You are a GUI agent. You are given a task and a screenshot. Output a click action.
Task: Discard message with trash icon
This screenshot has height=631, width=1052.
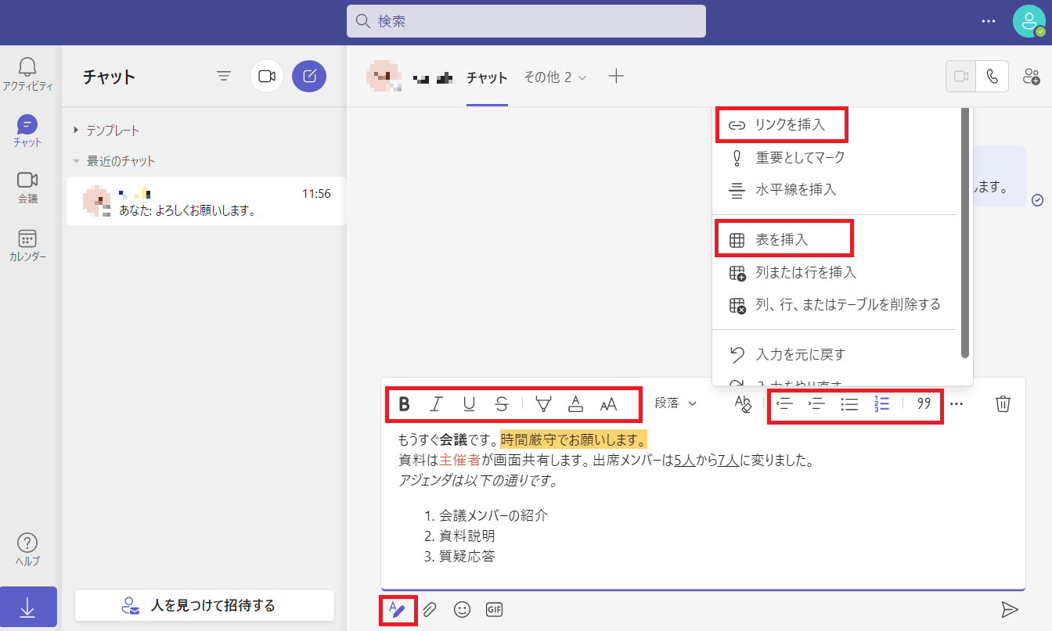pos(1003,404)
